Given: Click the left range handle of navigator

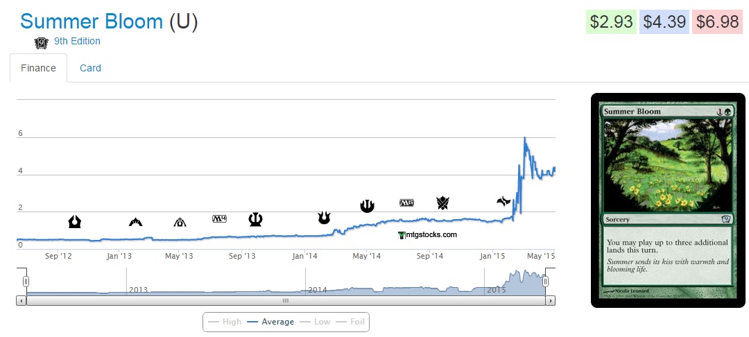Looking at the screenshot, I should pos(26,282).
